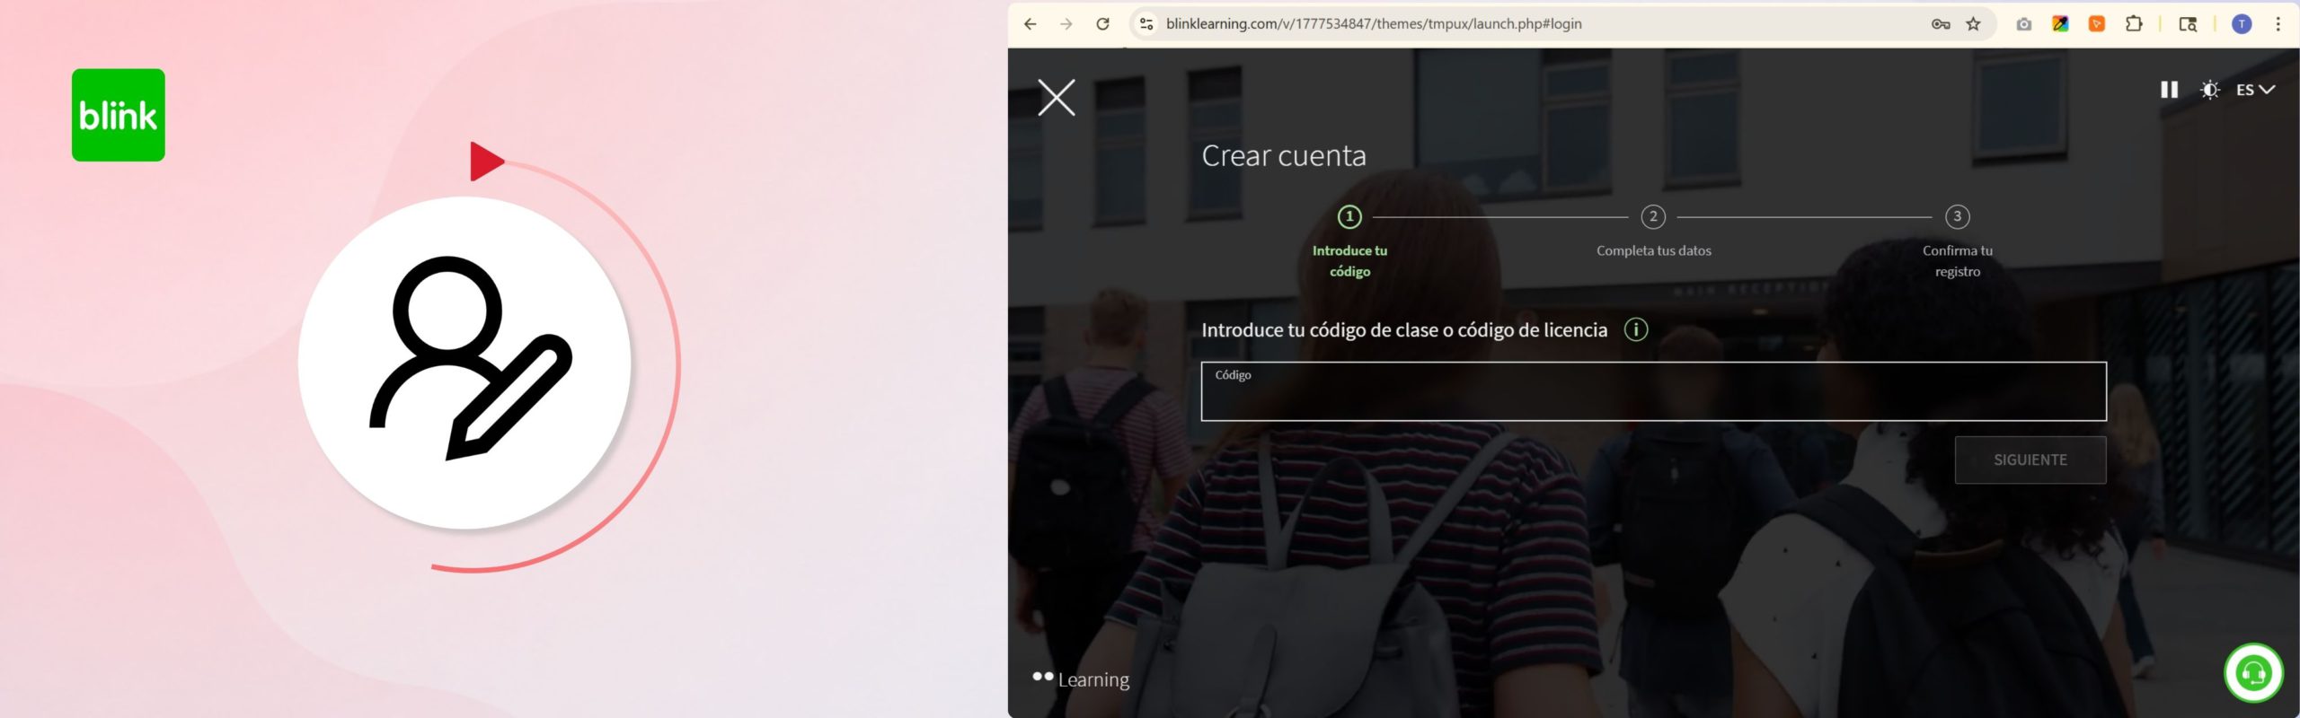Open the Extensions puzzle icon
Image resolution: width=2300 pixels, height=718 pixels.
(2134, 24)
